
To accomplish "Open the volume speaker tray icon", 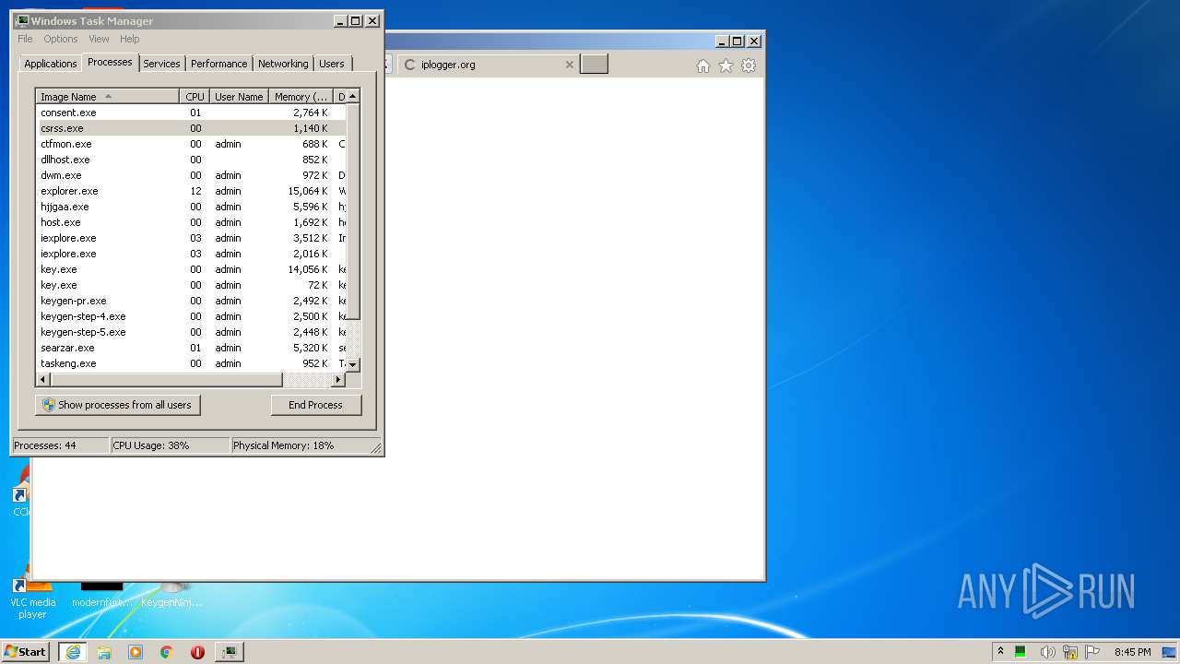I will [1047, 652].
